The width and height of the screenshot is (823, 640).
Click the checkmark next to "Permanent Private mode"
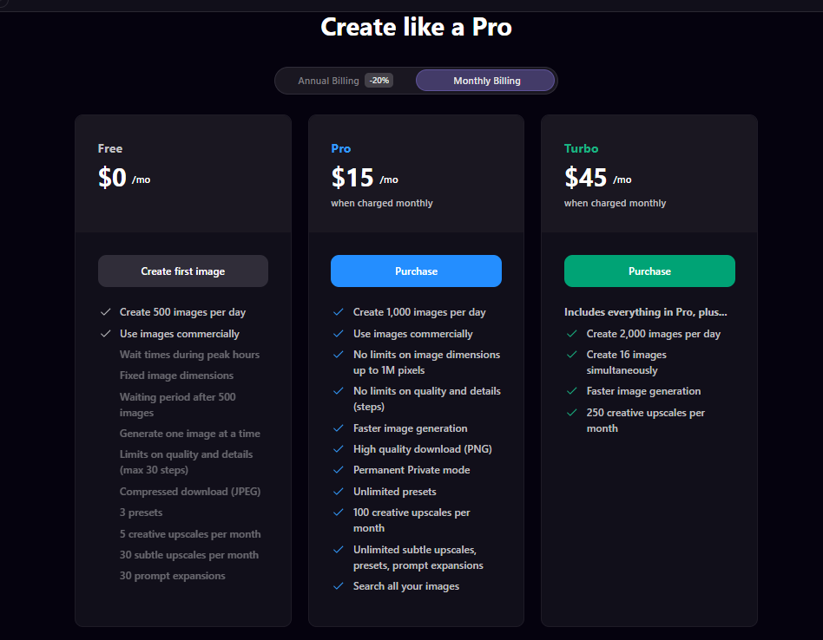pos(339,470)
